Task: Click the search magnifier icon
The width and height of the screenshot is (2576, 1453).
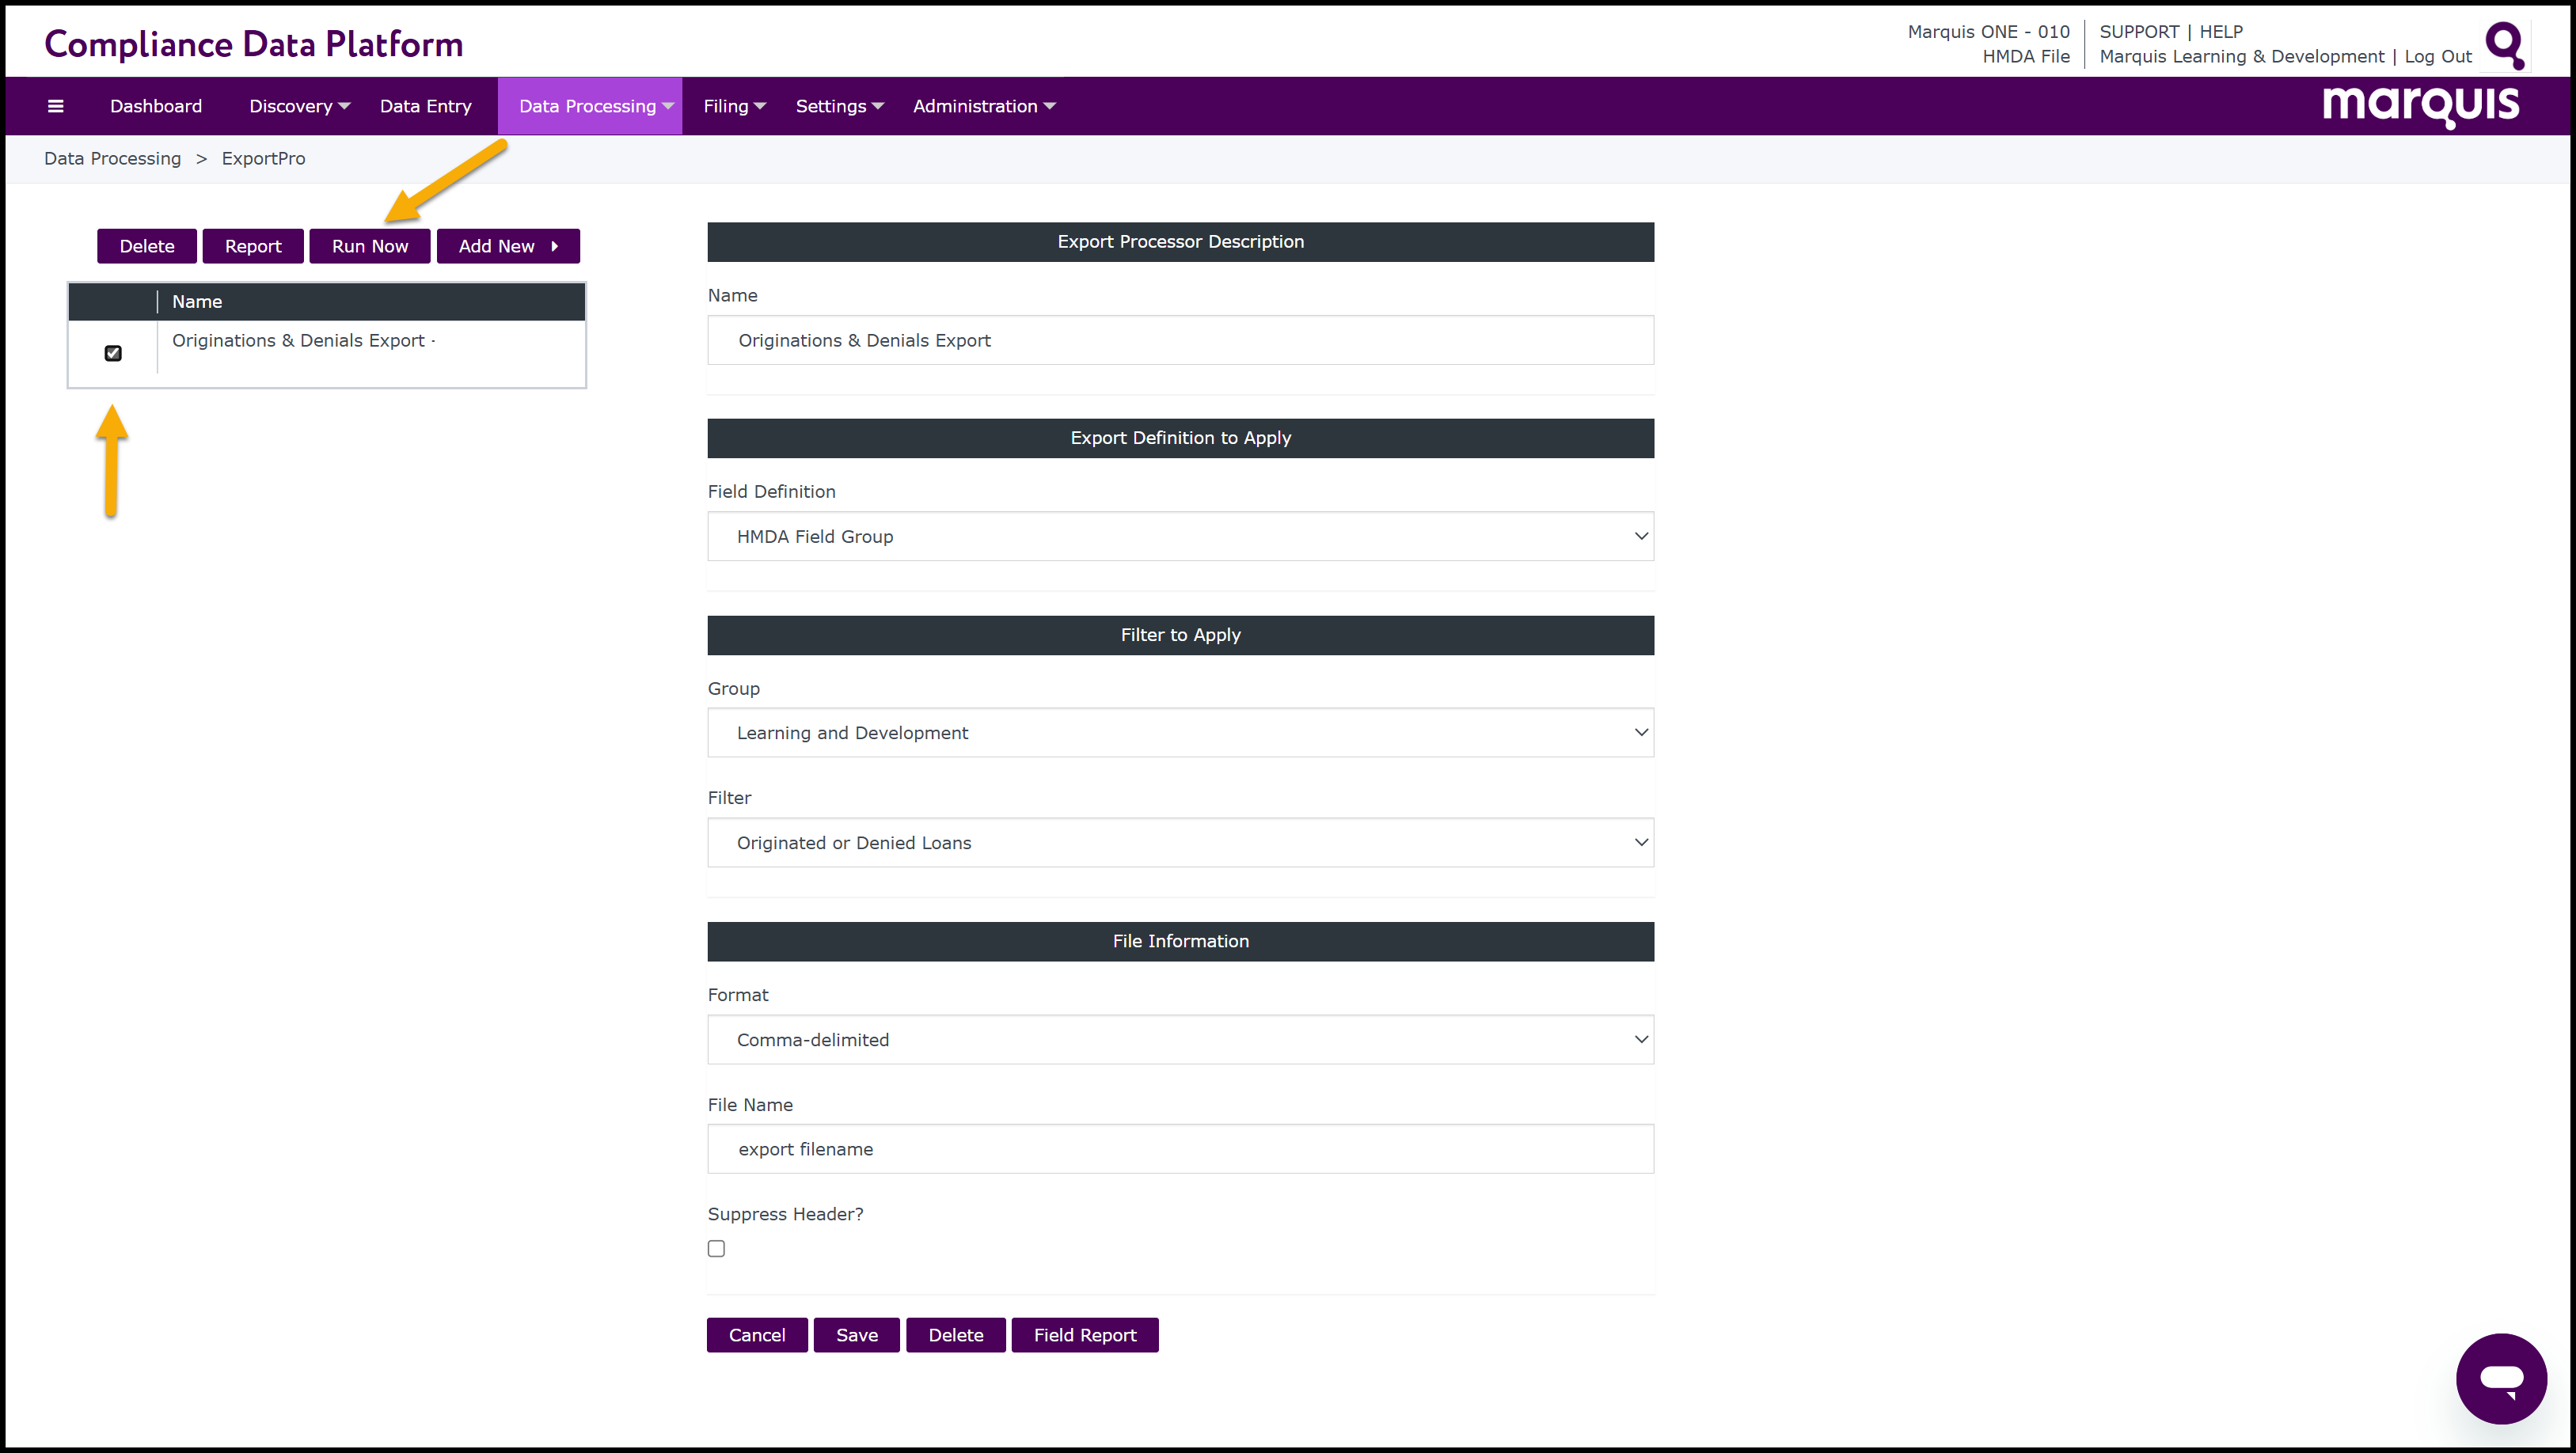Action: 2505,45
